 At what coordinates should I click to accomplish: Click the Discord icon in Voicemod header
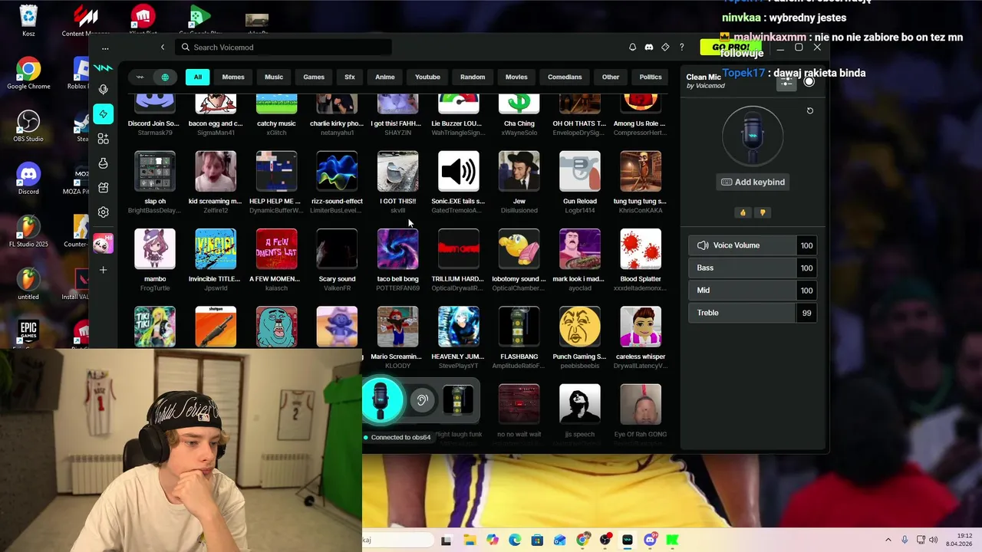[x=649, y=48]
